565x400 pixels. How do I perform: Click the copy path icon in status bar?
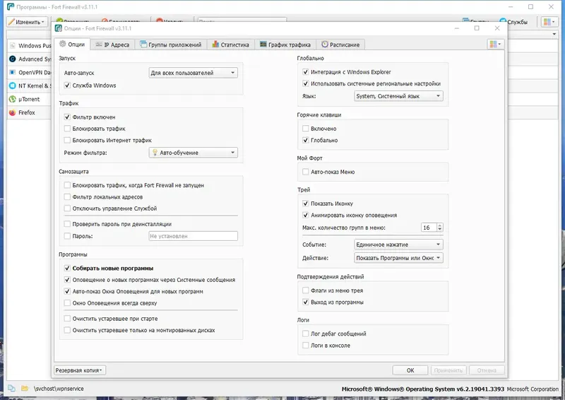[x=11, y=389]
